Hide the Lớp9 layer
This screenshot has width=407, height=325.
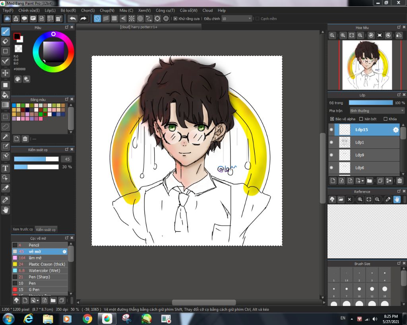click(x=331, y=155)
